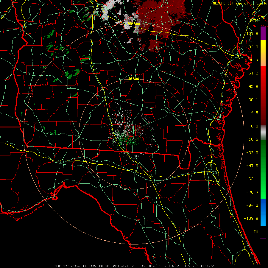The width and height of the screenshot is (268, 268).
Task: Click the [KT] units label
Action: point(254,21)
